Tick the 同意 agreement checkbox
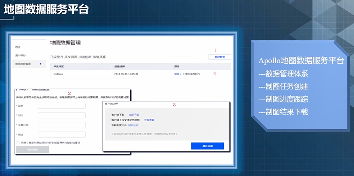The width and height of the screenshot is (354, 176). 18,143
